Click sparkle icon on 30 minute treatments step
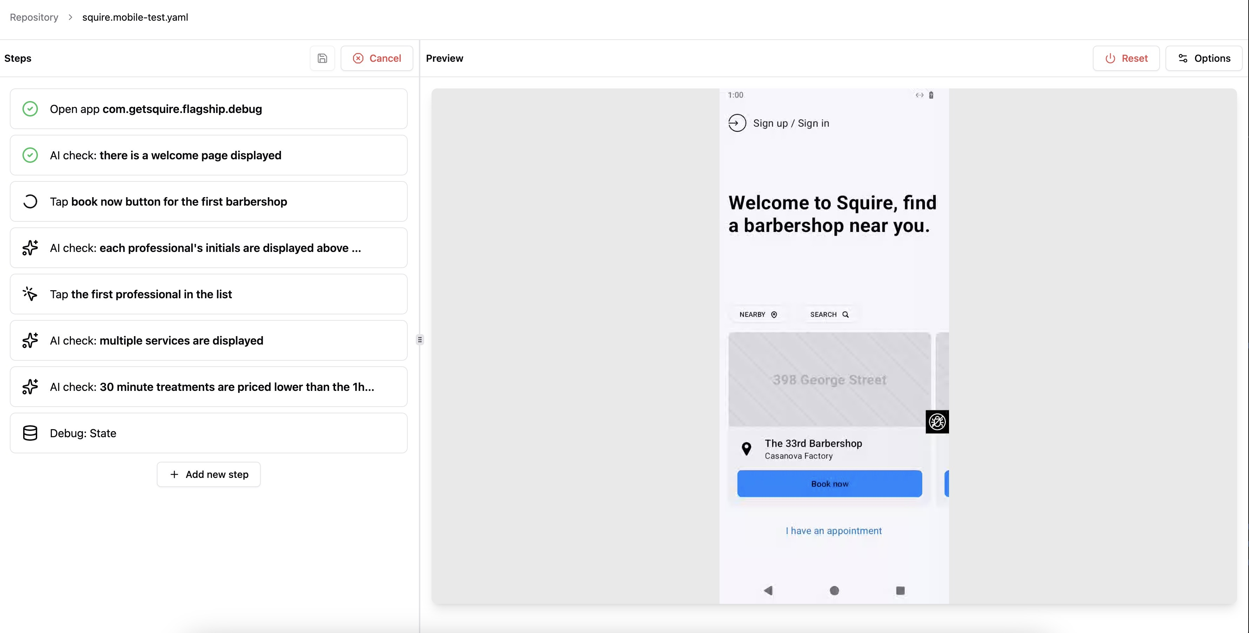This screenshot has width=1249, height=633. click(x=30, y=387)
